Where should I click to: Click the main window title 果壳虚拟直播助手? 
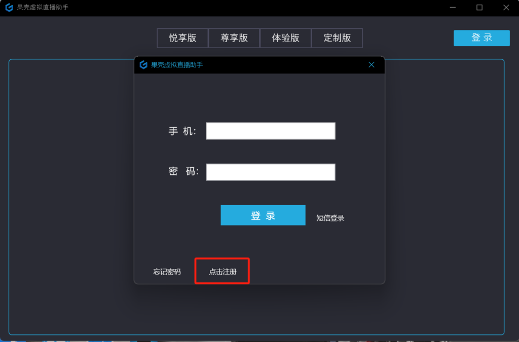click(43, 8)
